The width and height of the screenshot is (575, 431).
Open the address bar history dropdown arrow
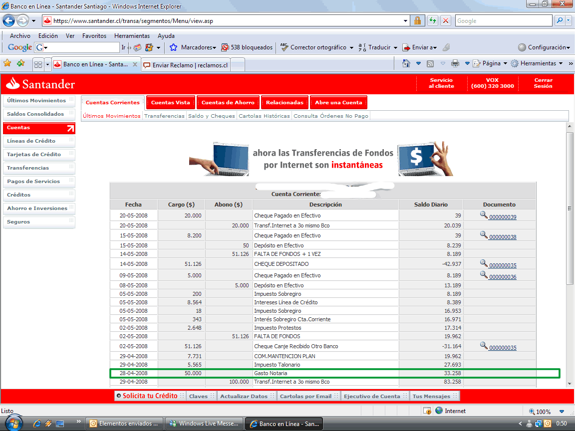405,21
